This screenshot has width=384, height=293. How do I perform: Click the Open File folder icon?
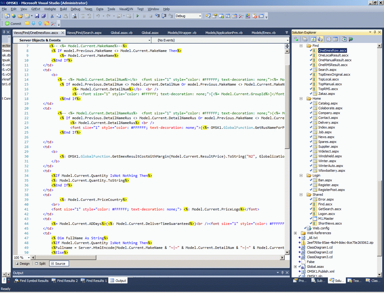[20, 16]
